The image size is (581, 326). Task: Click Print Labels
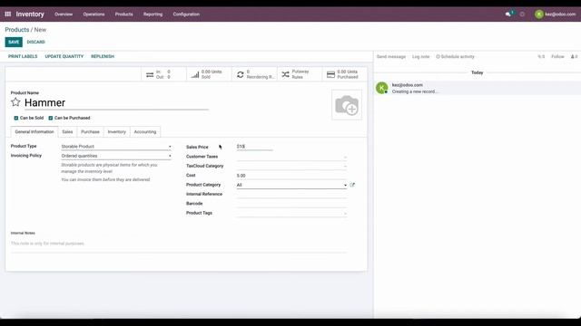tap(23, 56)
